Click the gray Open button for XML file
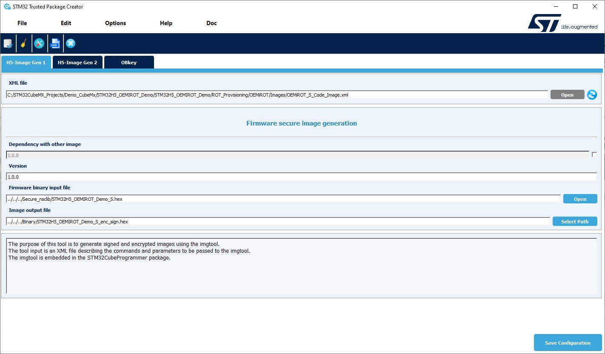This screenshot has width=605, height=354. (567, 95)
